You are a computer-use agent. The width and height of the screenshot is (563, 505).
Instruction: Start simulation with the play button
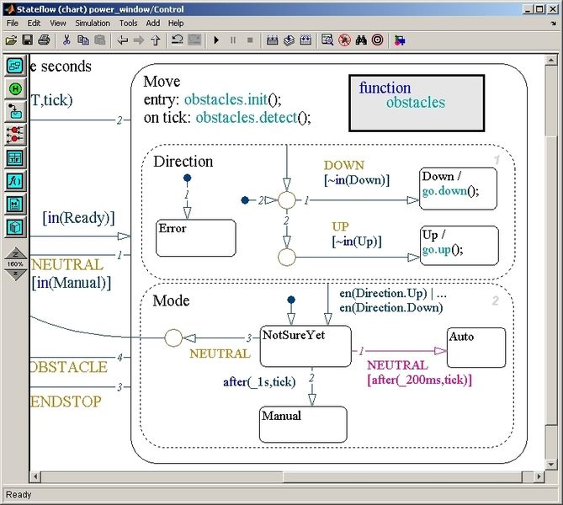(216, 40)
